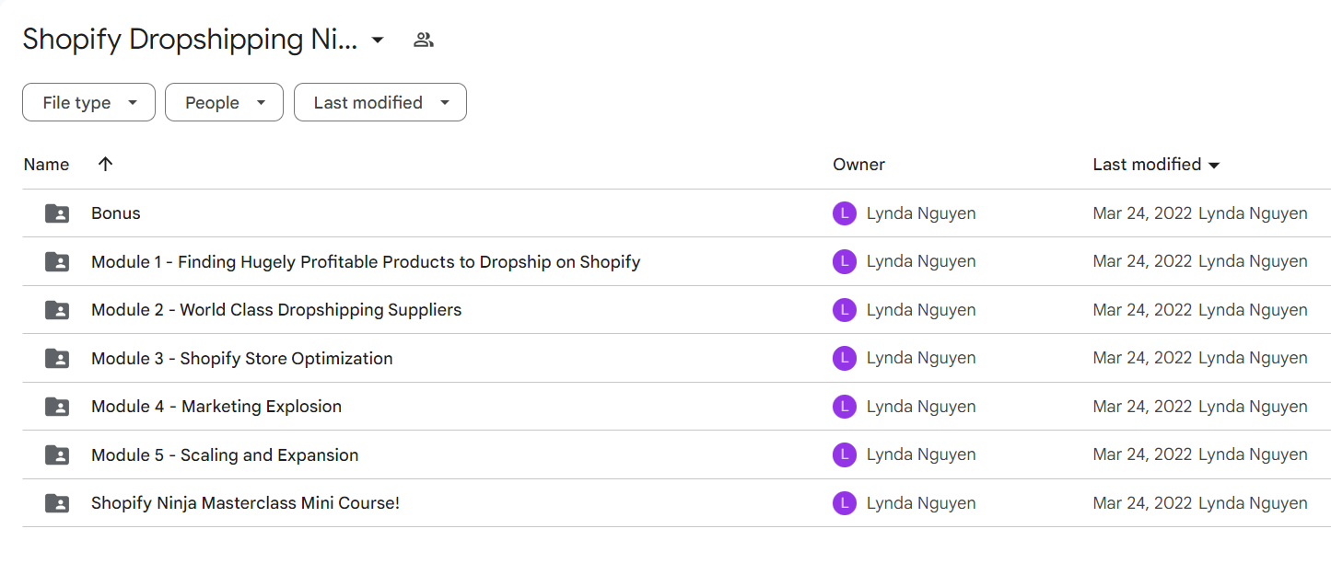Select Shopify Ninja Masterclass Mini Course! folder

tap(245, 503)
